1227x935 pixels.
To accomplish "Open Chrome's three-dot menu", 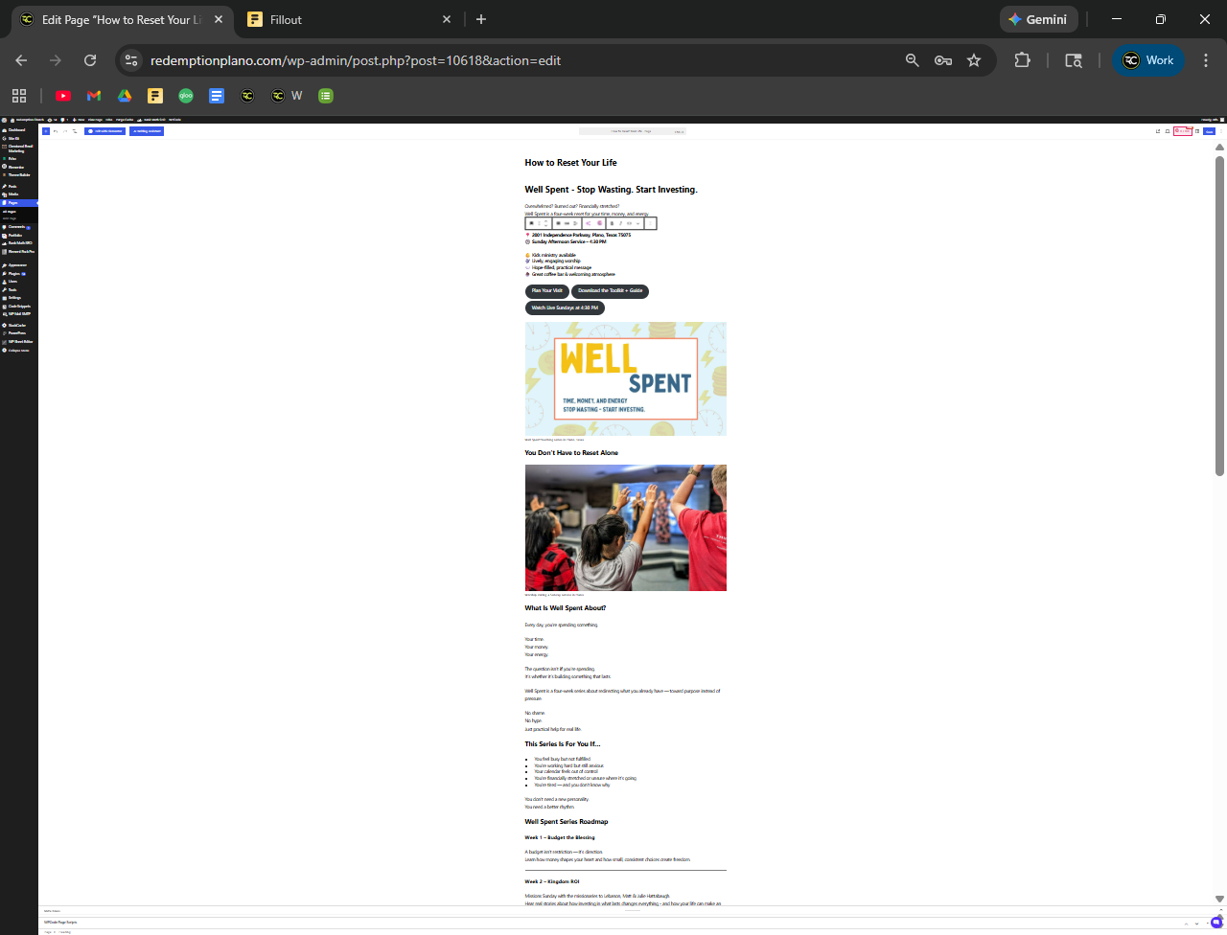I will (1205, 60).
